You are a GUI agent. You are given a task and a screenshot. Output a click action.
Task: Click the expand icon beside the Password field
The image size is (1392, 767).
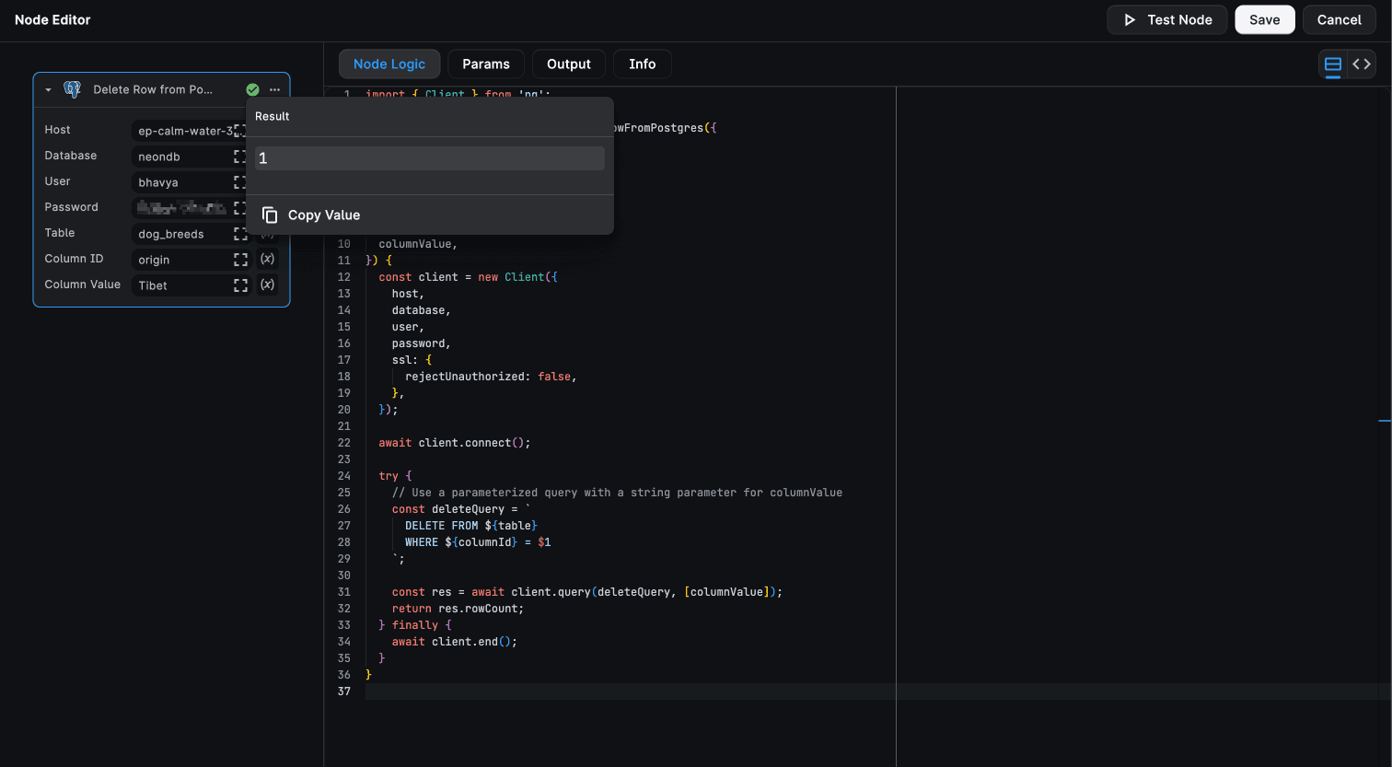point(239,207)
